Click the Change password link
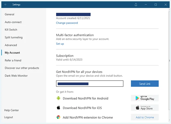171x124 pixels. [67, 23]
